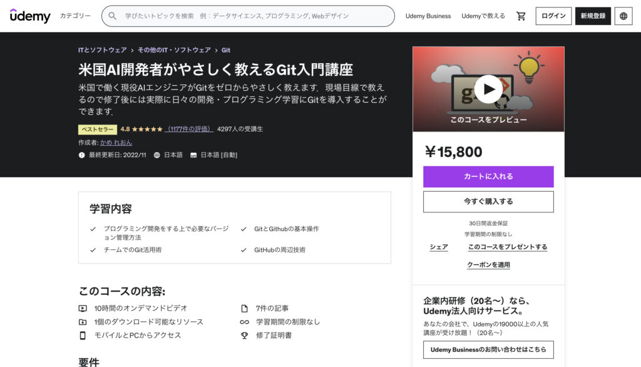This screenshot has height=367, width=641.
Task: Click the 30日間返金保証 text
Action: point(488,224)
